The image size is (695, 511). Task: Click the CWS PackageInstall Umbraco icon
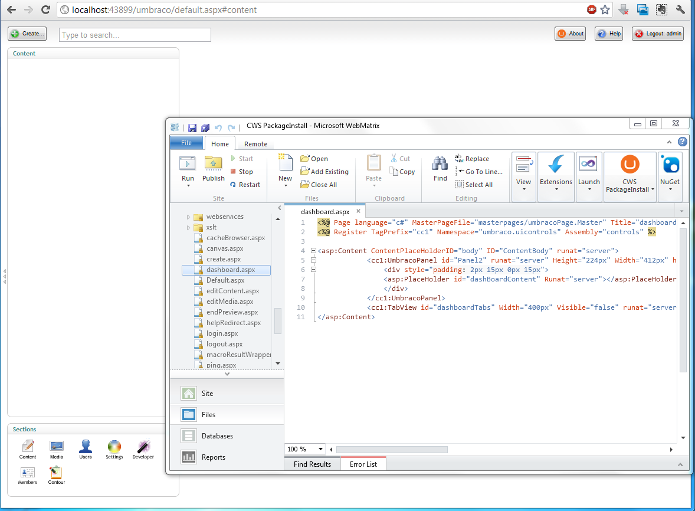point(630,165)
